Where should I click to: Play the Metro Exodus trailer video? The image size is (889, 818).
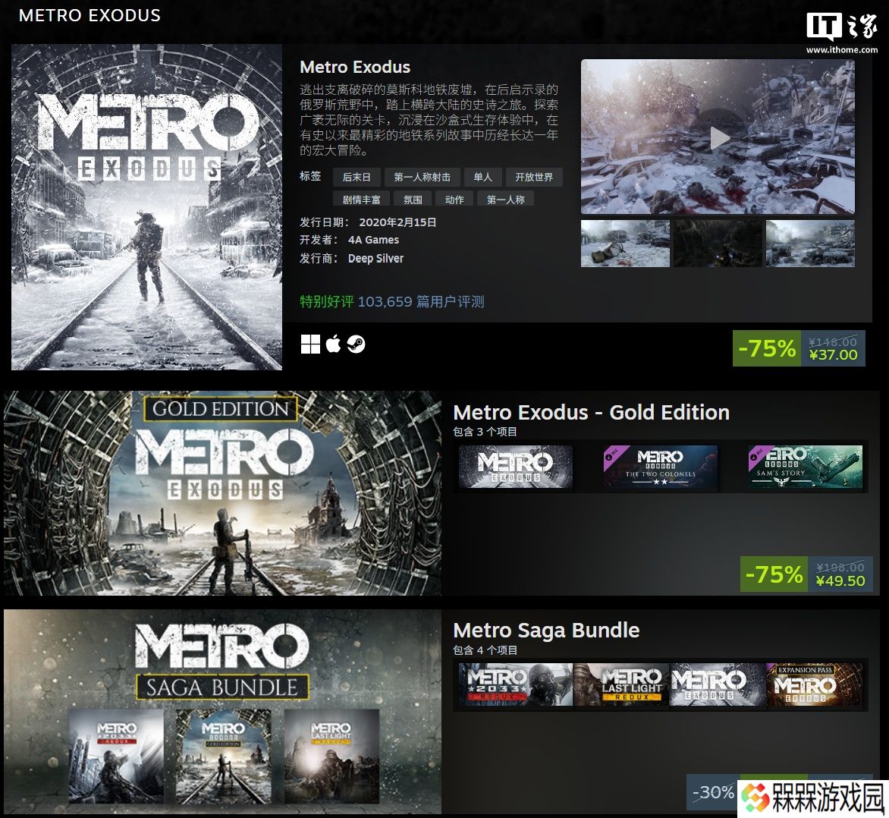pos(720,138)
